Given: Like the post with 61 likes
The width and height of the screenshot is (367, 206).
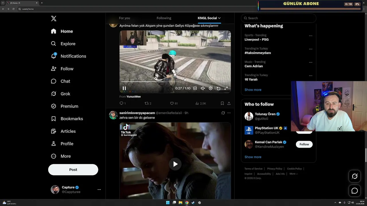Looking at the screenshot, I should click(x=174, y=103).
